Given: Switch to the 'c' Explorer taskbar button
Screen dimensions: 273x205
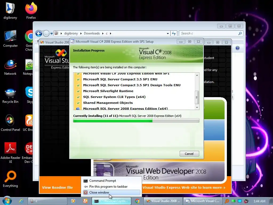Looking at the screenshot, I should tap(47, 201).
